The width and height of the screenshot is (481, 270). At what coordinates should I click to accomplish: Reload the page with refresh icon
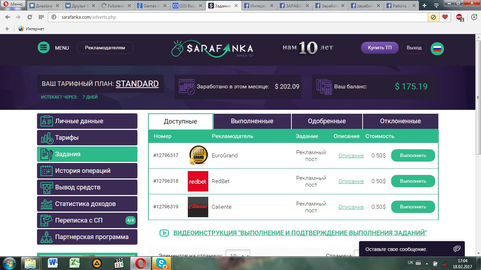pyautogui.click(x=30, y=17)
